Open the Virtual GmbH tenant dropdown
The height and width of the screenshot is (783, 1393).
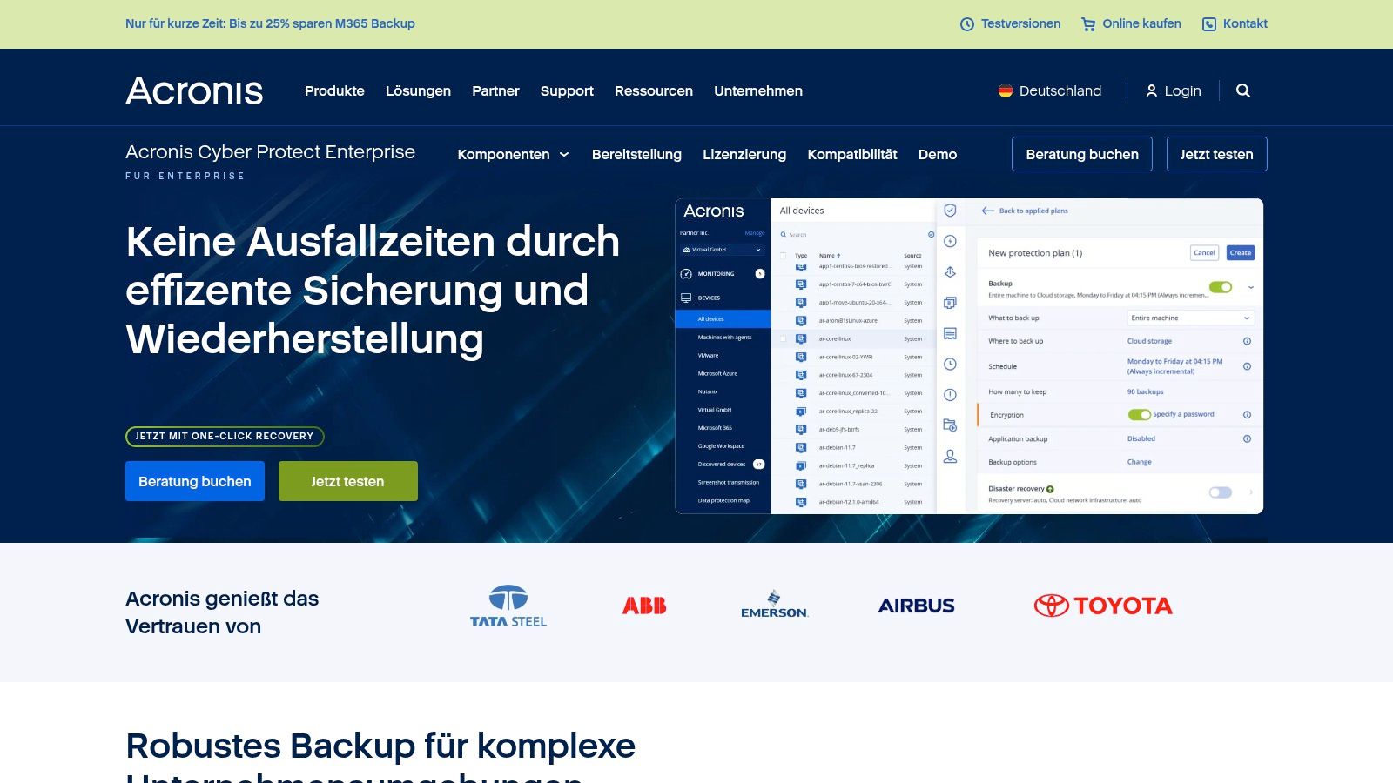point(722,250)
